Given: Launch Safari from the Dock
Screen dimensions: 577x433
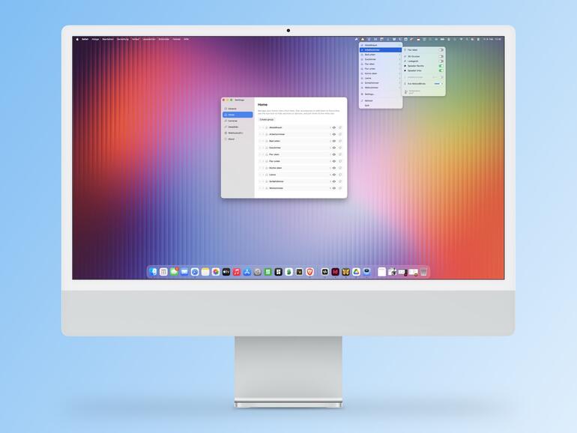Looking at the screenshot, I should click(x=195, y=272).
